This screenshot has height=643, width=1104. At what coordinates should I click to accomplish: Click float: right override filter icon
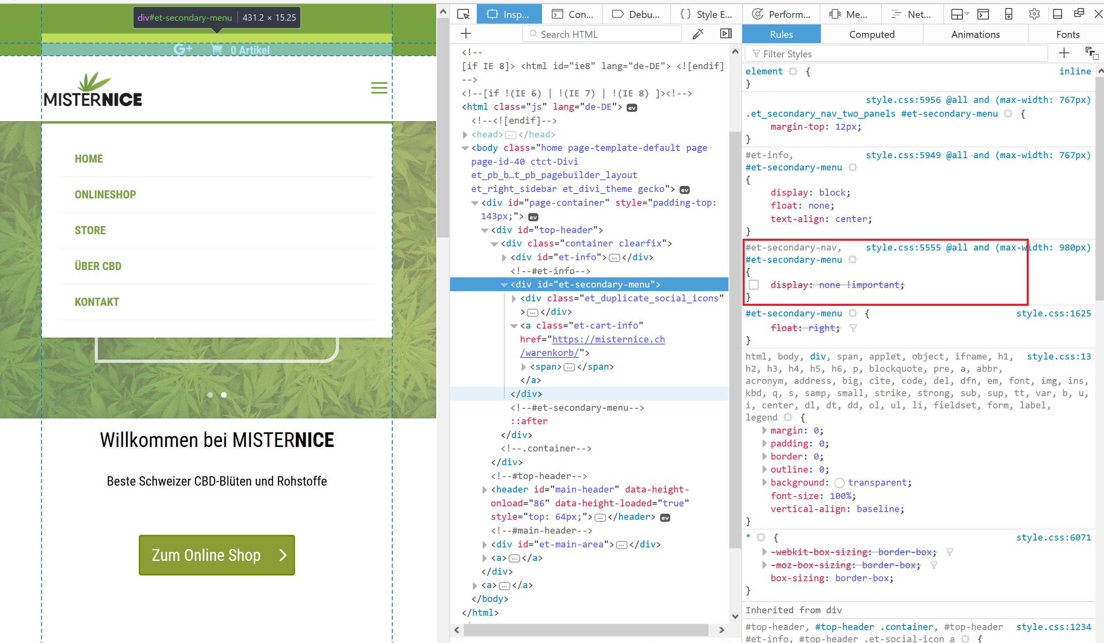pyautogui.click(x=853, y=328)
